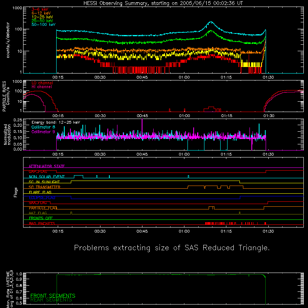Select the orange 6-12 keV legend label

pos(41,13)
